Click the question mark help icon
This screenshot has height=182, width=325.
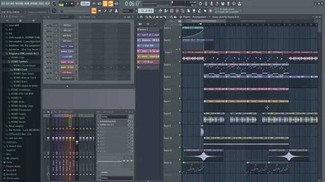tap(217, 4)
